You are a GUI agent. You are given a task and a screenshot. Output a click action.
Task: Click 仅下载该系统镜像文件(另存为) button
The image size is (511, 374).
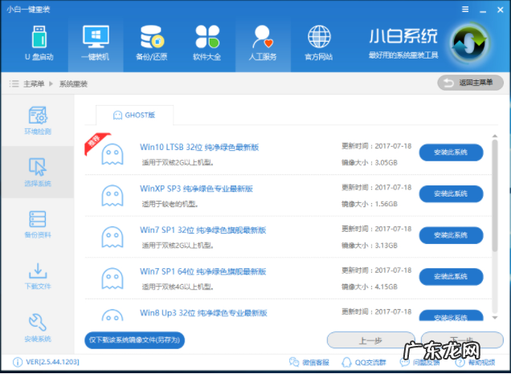coord(135,340)
